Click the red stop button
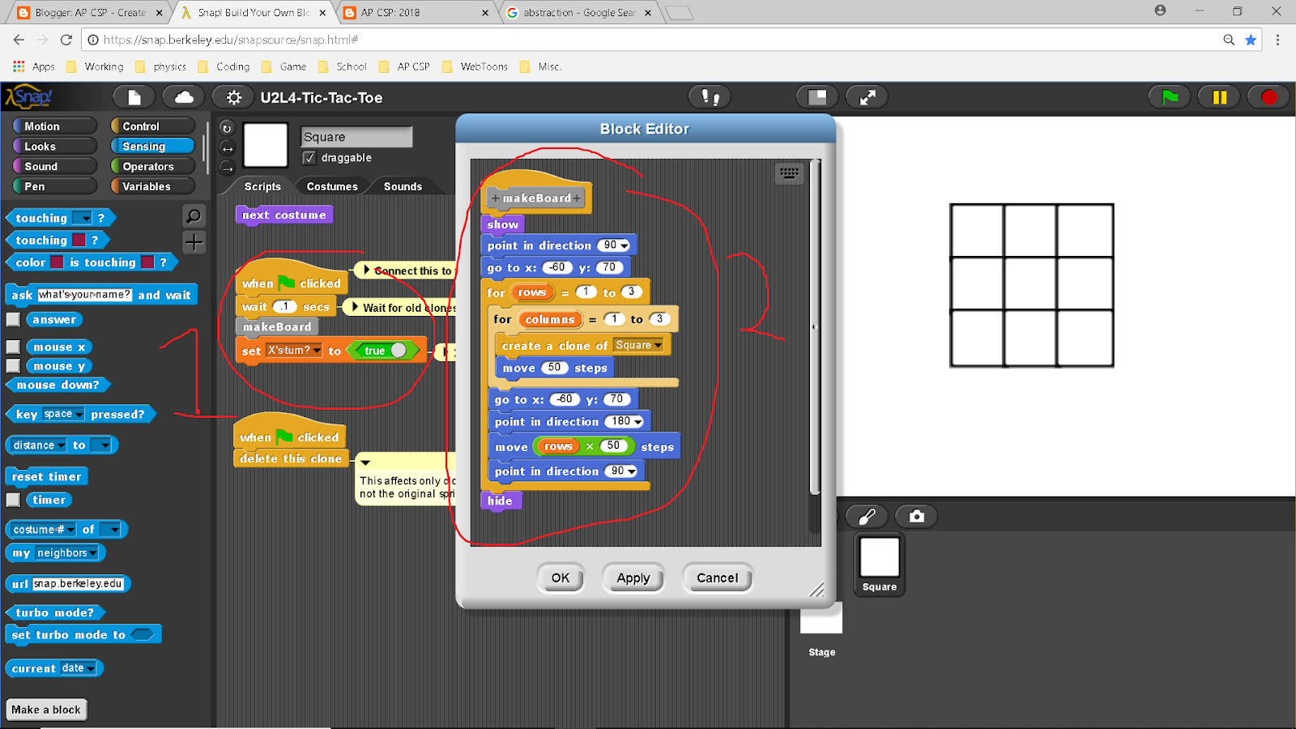The height and width of the screenshot is (729, 1296). [1268, 96]
